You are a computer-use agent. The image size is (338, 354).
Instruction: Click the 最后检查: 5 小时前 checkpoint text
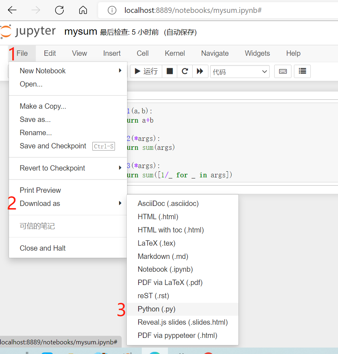(129, 32)
